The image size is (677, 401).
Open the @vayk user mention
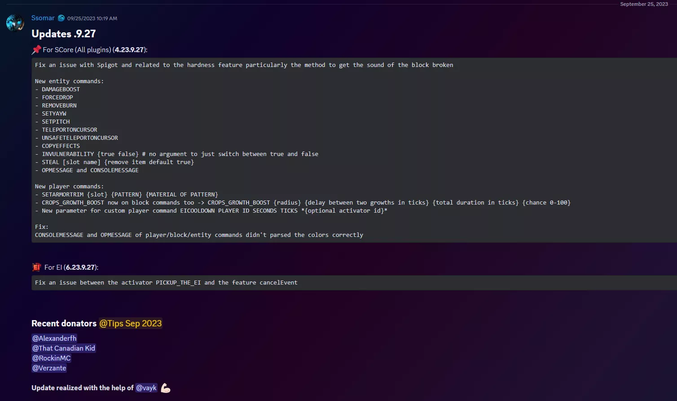coord(146,388)
